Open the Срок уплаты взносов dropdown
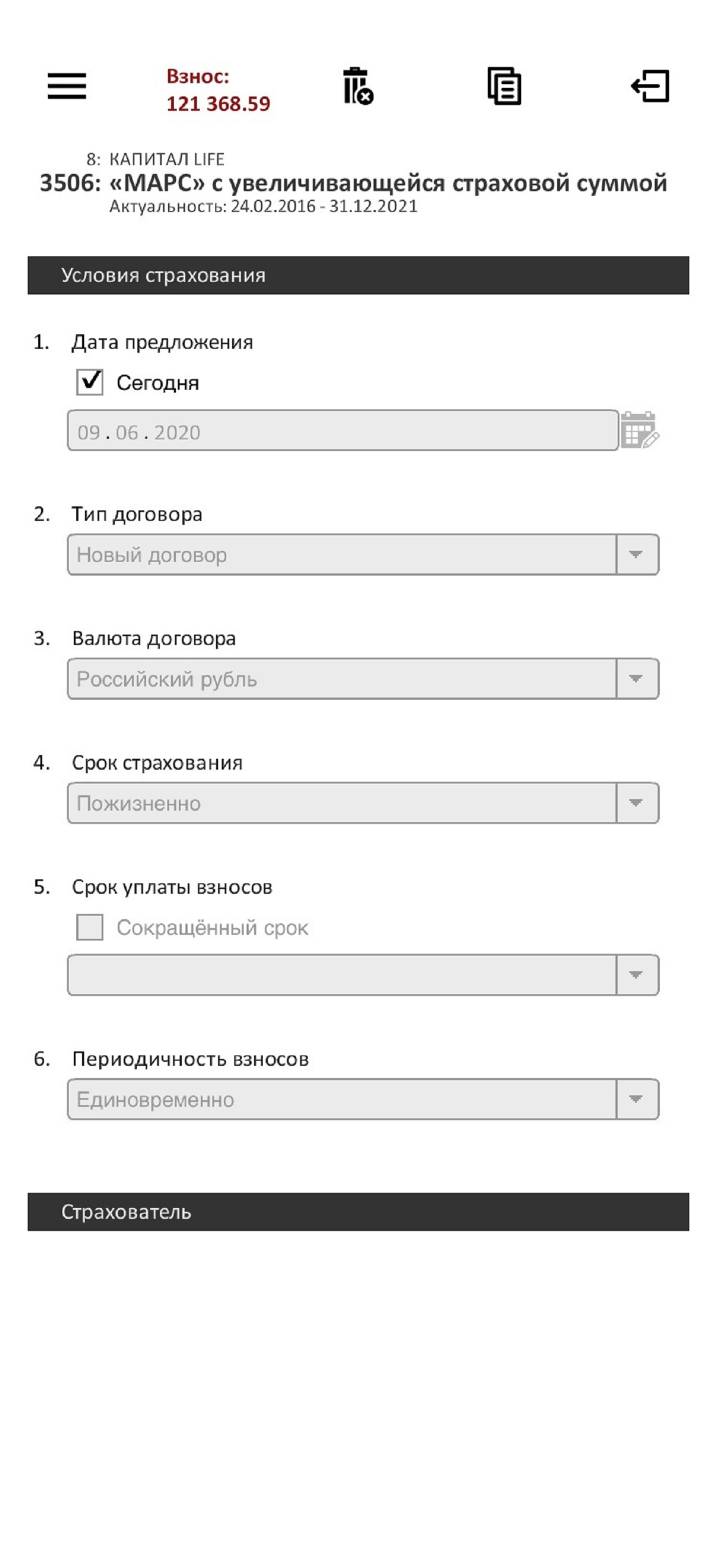 (x=636, y=974)
